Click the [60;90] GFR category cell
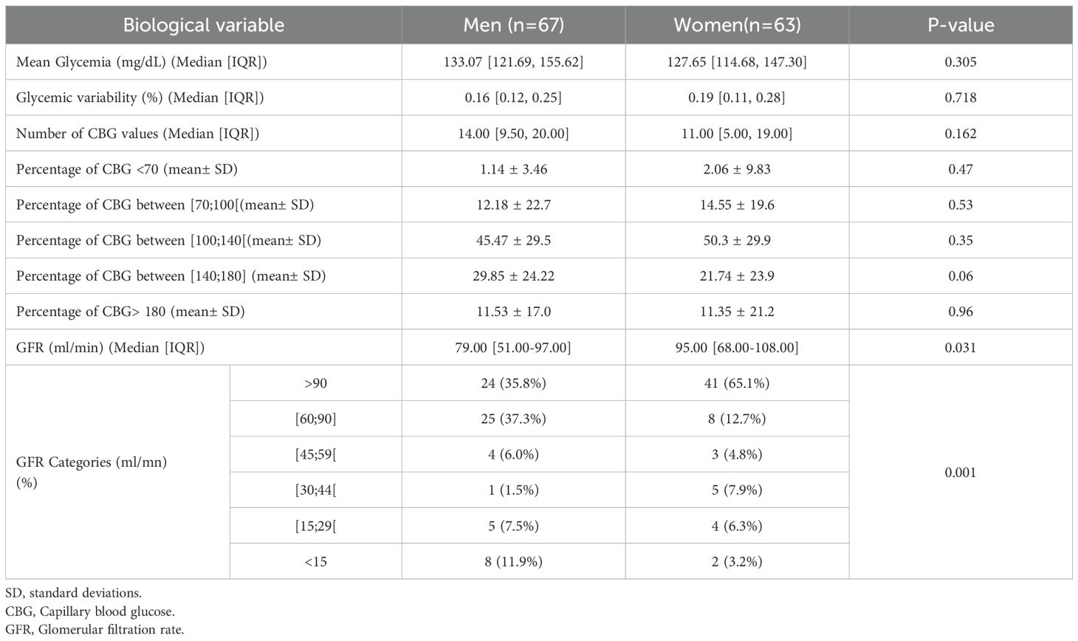Screen dimensions: 1078x641 coord(316,419)
